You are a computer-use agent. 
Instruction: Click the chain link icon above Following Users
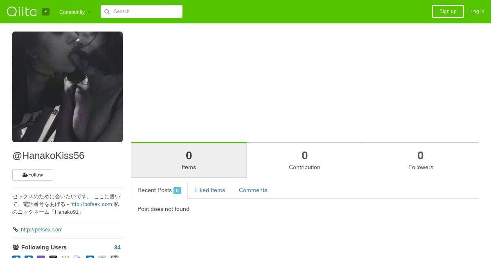point(16,229)
